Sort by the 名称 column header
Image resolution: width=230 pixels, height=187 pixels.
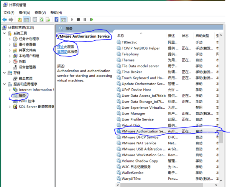point(121,36)
